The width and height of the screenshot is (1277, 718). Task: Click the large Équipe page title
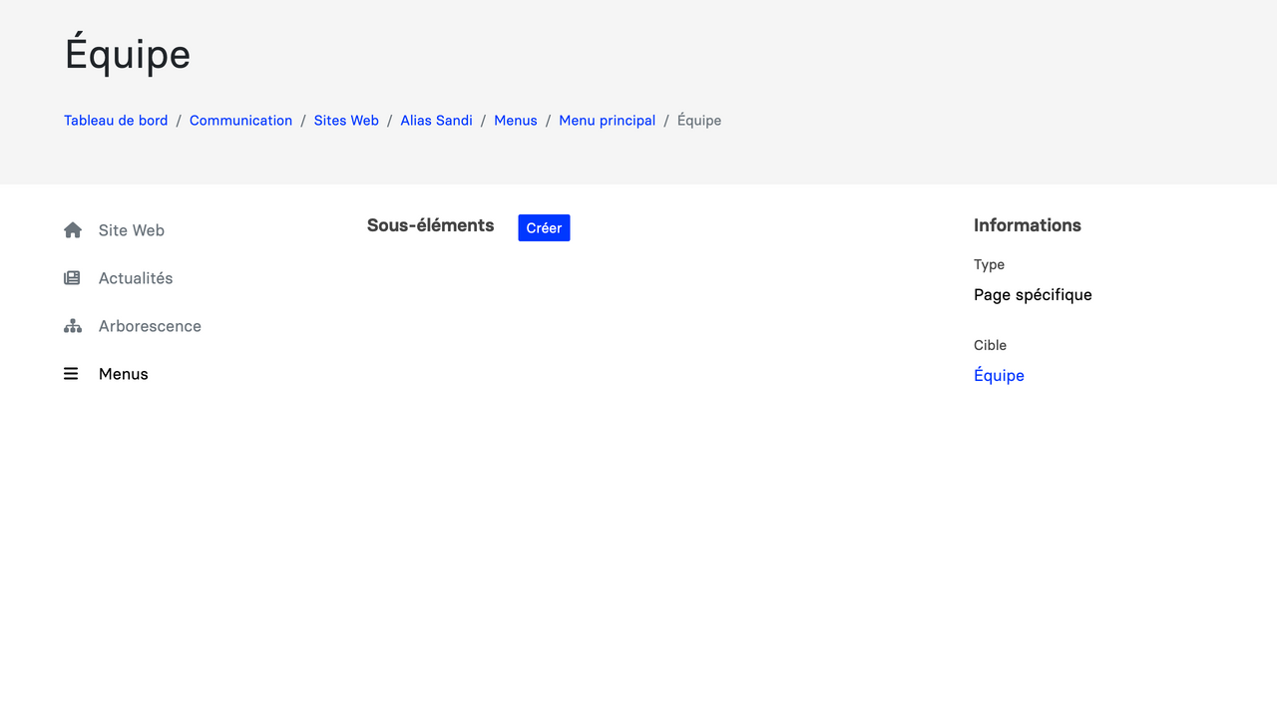pos(128,54)
